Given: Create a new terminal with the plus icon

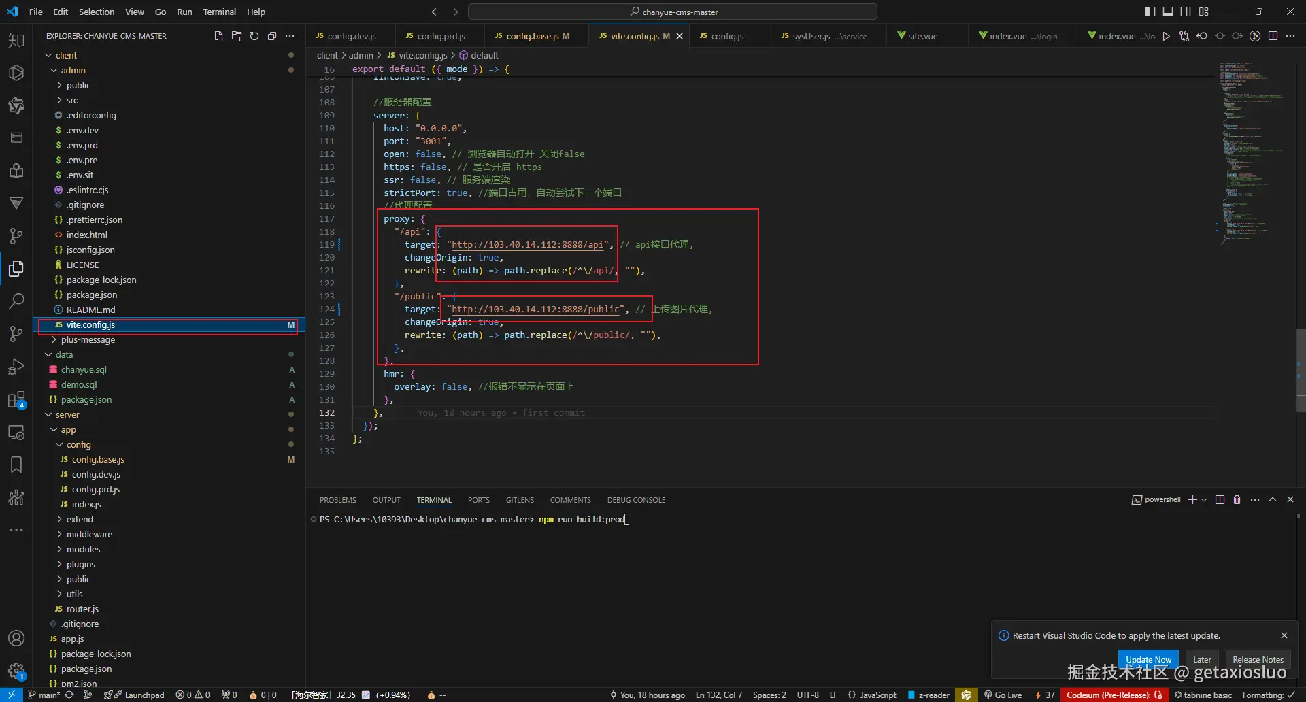Looking at the screenshot, I should (1192, 500).
